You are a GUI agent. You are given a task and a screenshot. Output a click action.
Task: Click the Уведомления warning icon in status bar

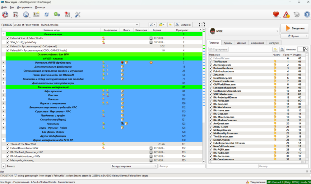point(248,182)
